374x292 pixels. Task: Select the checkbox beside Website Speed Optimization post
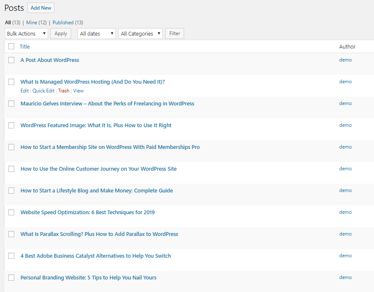pos(11,212)
